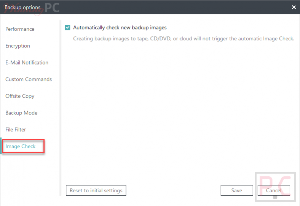Uncheck Automatically check new backup images
This screenshot has width=300, height=206.
point(67,27)
